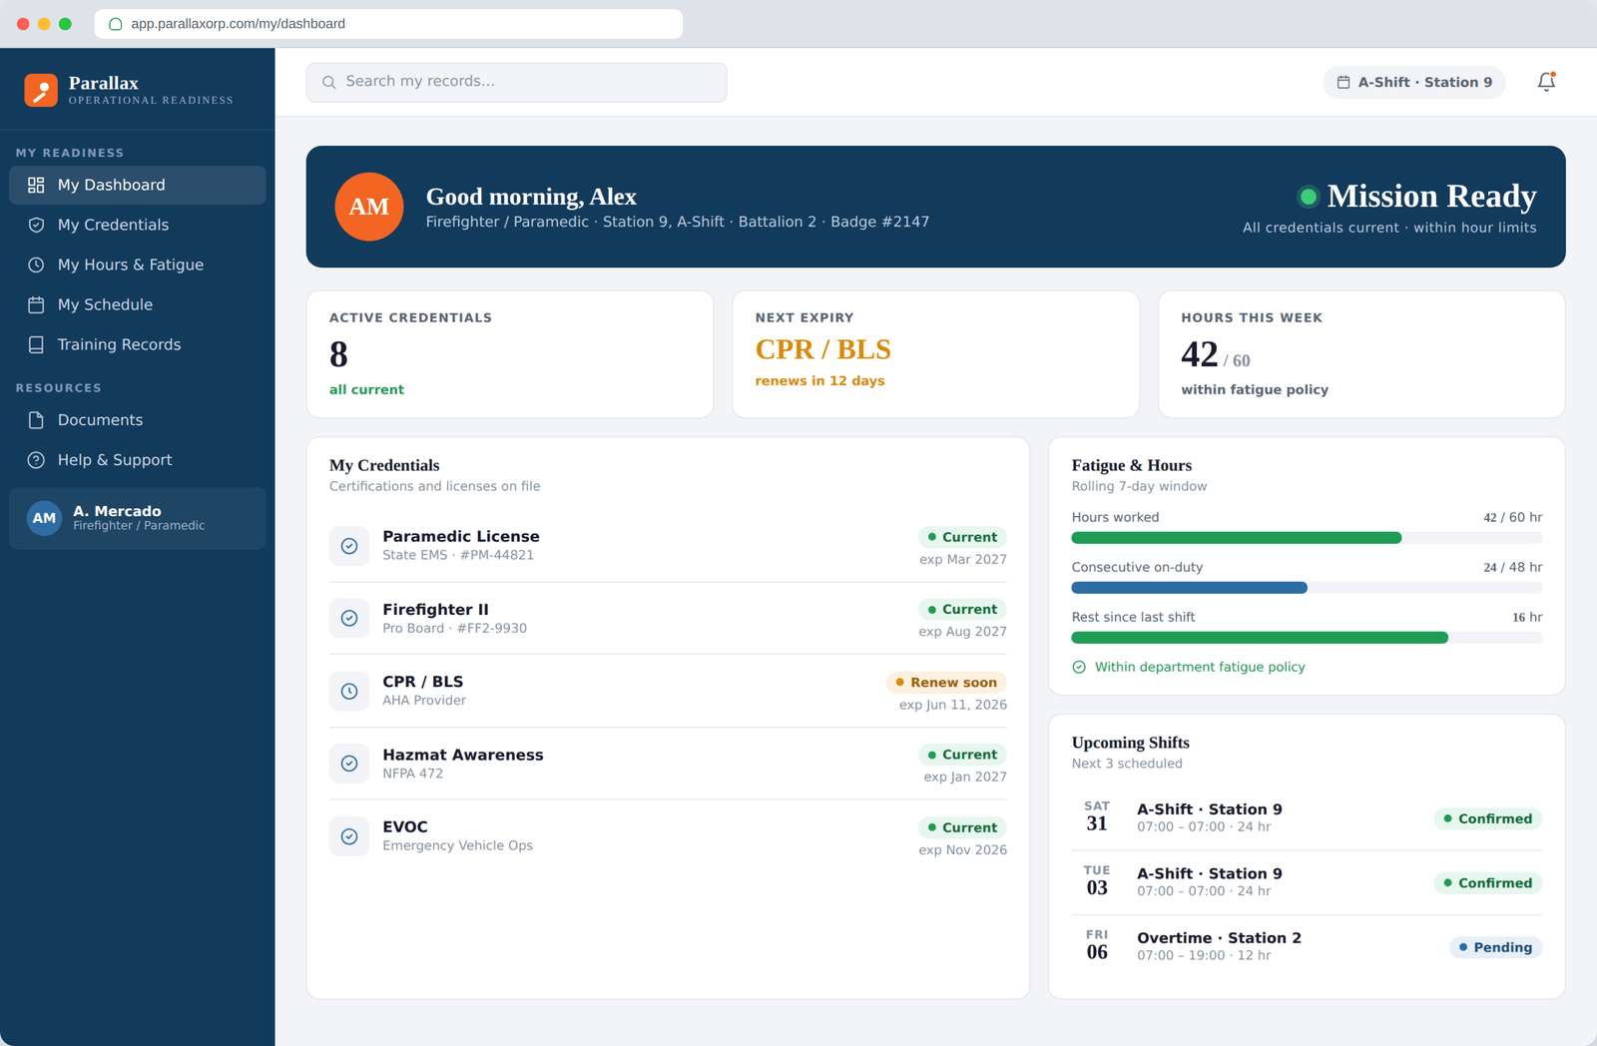Screen dimensions: 1597x1046
Task: Select the Paramedic License row title
Action: 461,537
